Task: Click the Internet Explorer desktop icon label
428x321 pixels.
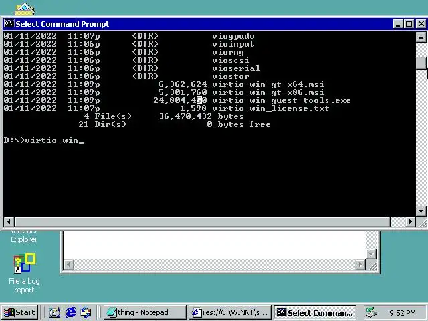Action: click(24, 237)
